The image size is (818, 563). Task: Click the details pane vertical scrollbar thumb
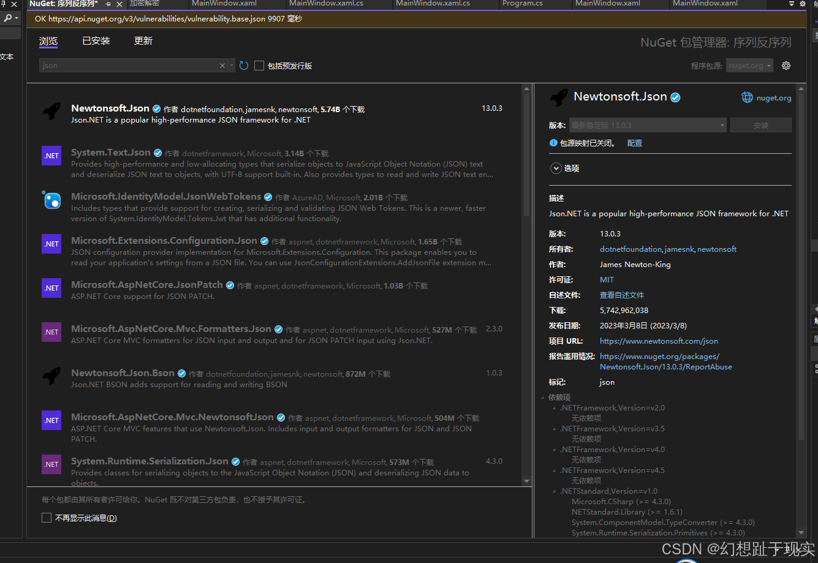point(801,266)
